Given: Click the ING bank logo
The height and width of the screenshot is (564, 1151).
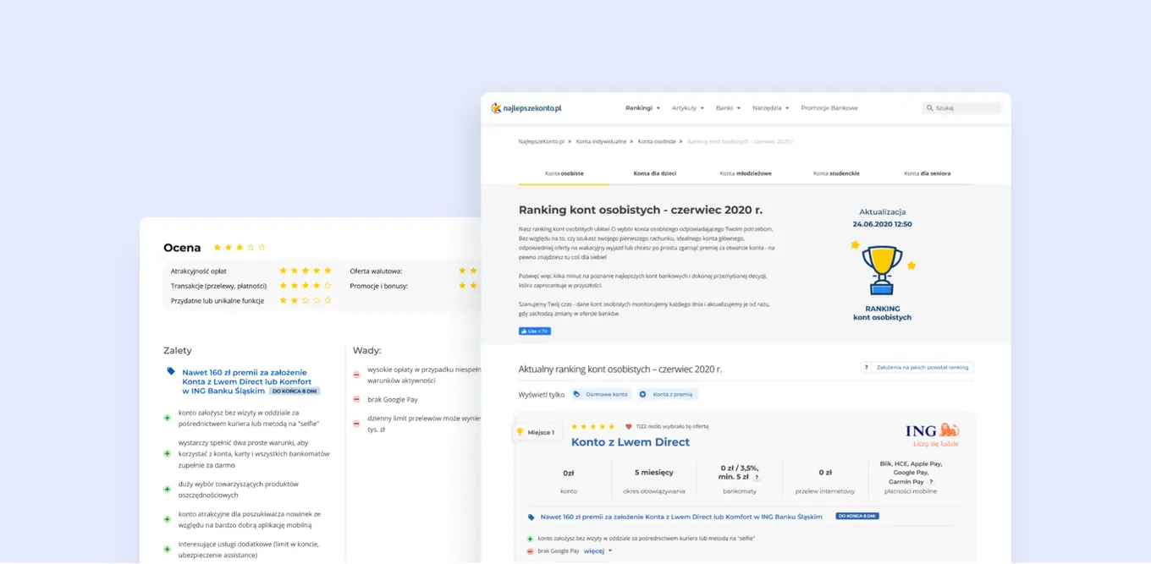Looking at the screenshot, I should pyautogui.click(x=932, y=435).
